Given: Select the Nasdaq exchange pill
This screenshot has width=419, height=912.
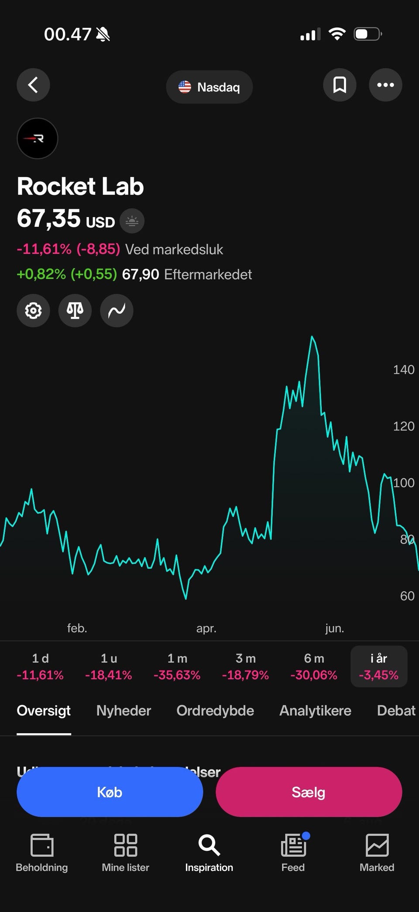Looking at the screenshot, I should pos(209,87).
